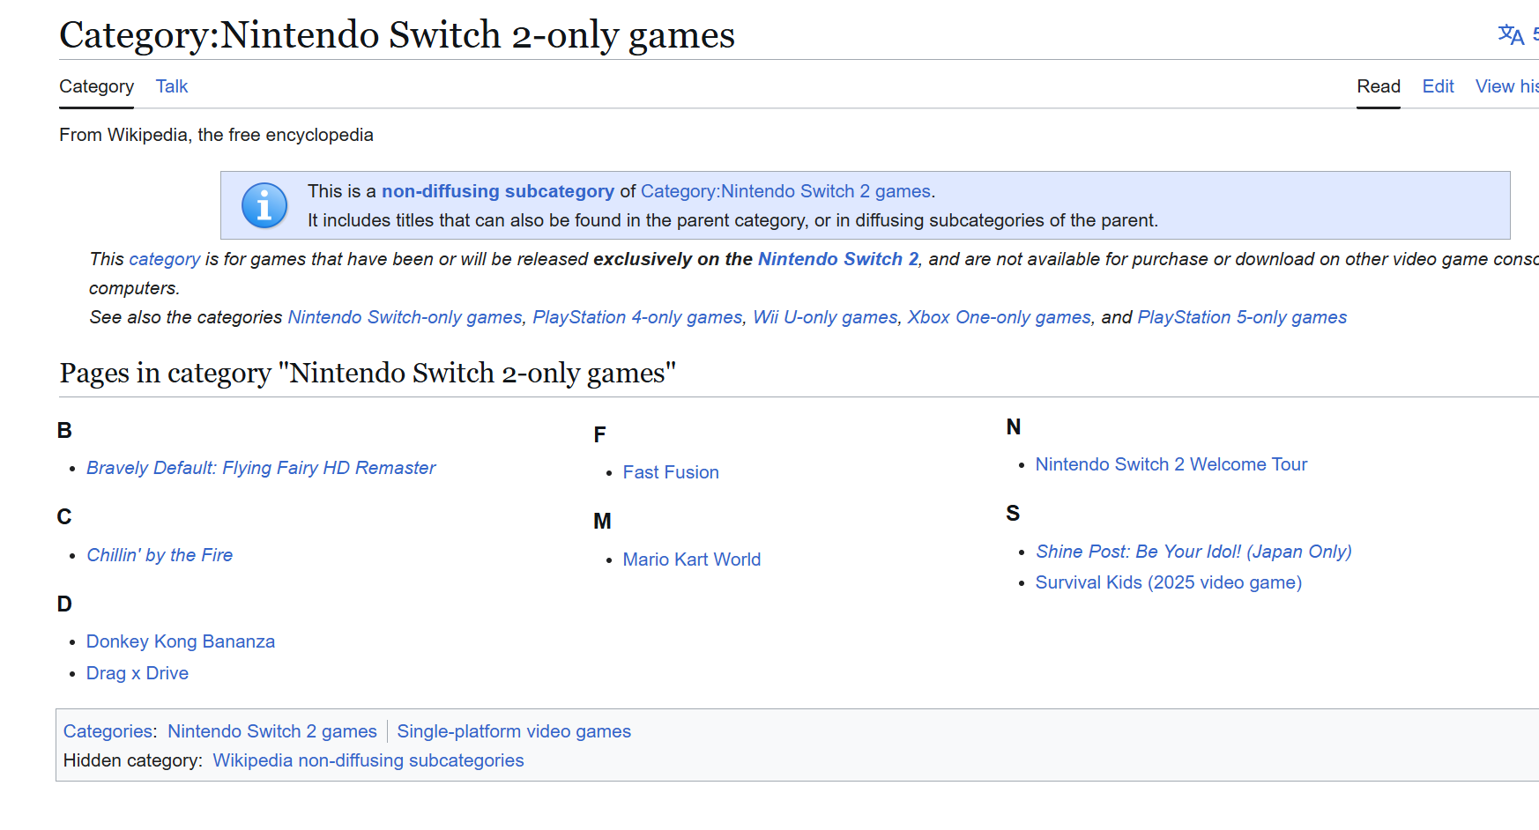Open the Talk tab

point(172,86)
